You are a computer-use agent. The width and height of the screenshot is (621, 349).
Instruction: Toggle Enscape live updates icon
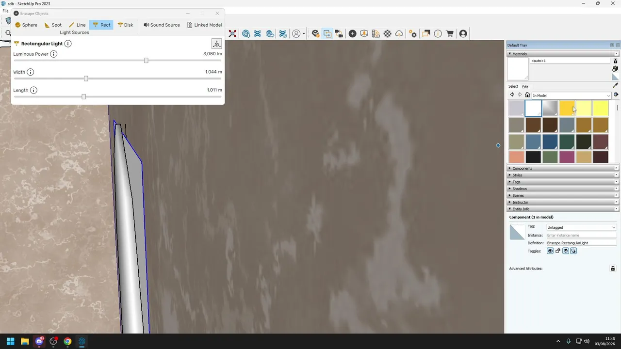[x=327, y=34]
